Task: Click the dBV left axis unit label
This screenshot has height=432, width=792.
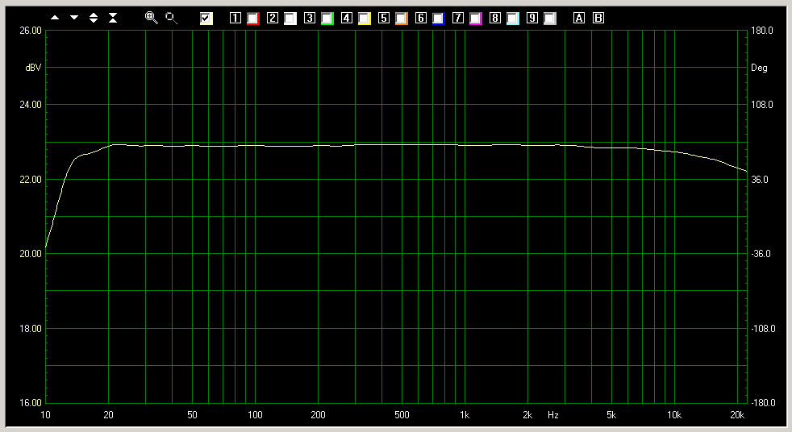Action: (33, 68)
